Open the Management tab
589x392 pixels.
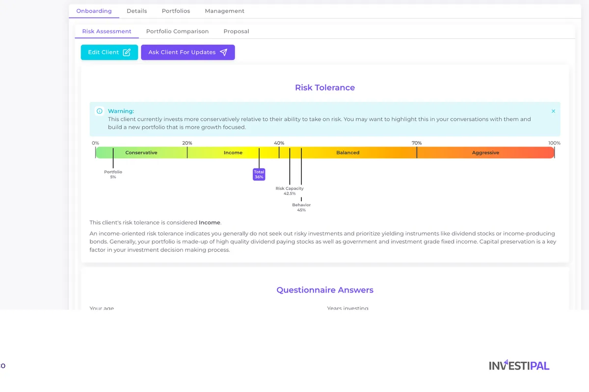pos(224,11)
